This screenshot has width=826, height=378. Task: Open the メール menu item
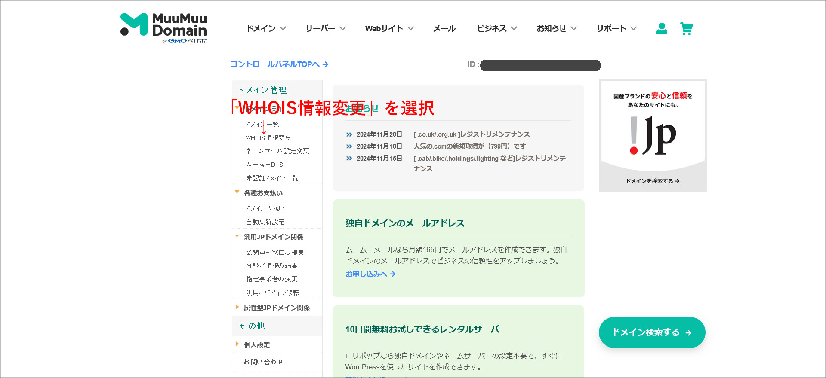pyautogui.click(x=444, y=28)
